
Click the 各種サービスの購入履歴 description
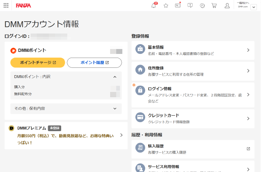coord(167,152)
